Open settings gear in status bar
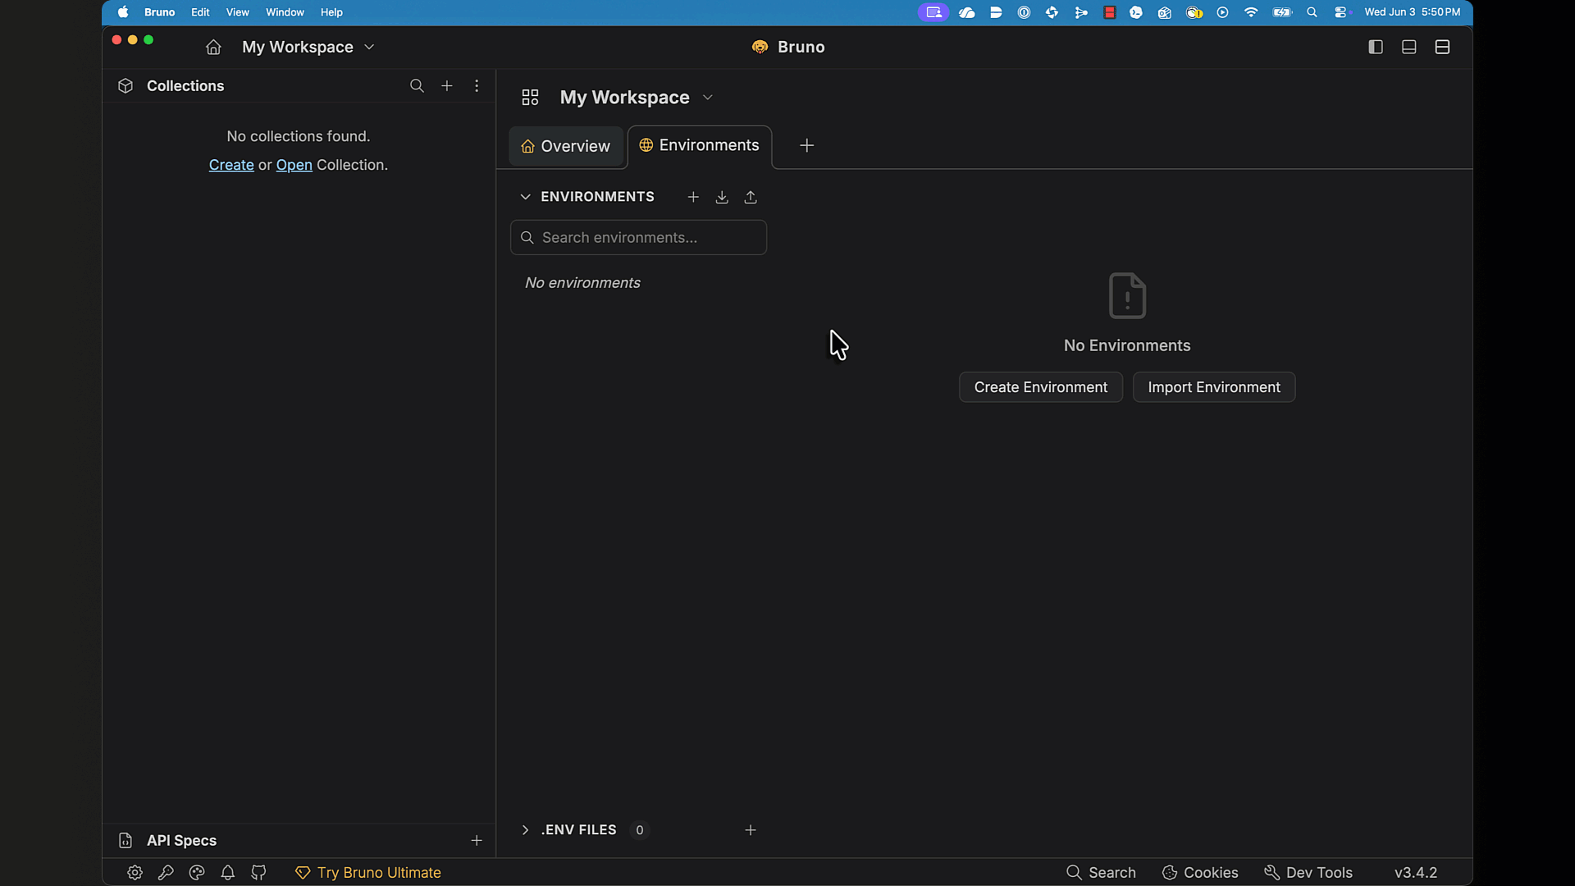1575x886 pixels. (135, 873)
